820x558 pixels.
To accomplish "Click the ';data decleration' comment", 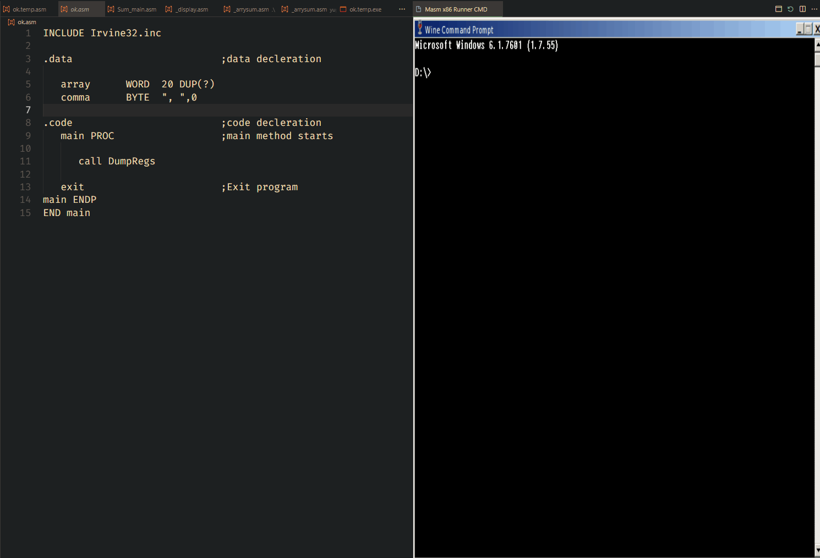I will pos(271,59).
